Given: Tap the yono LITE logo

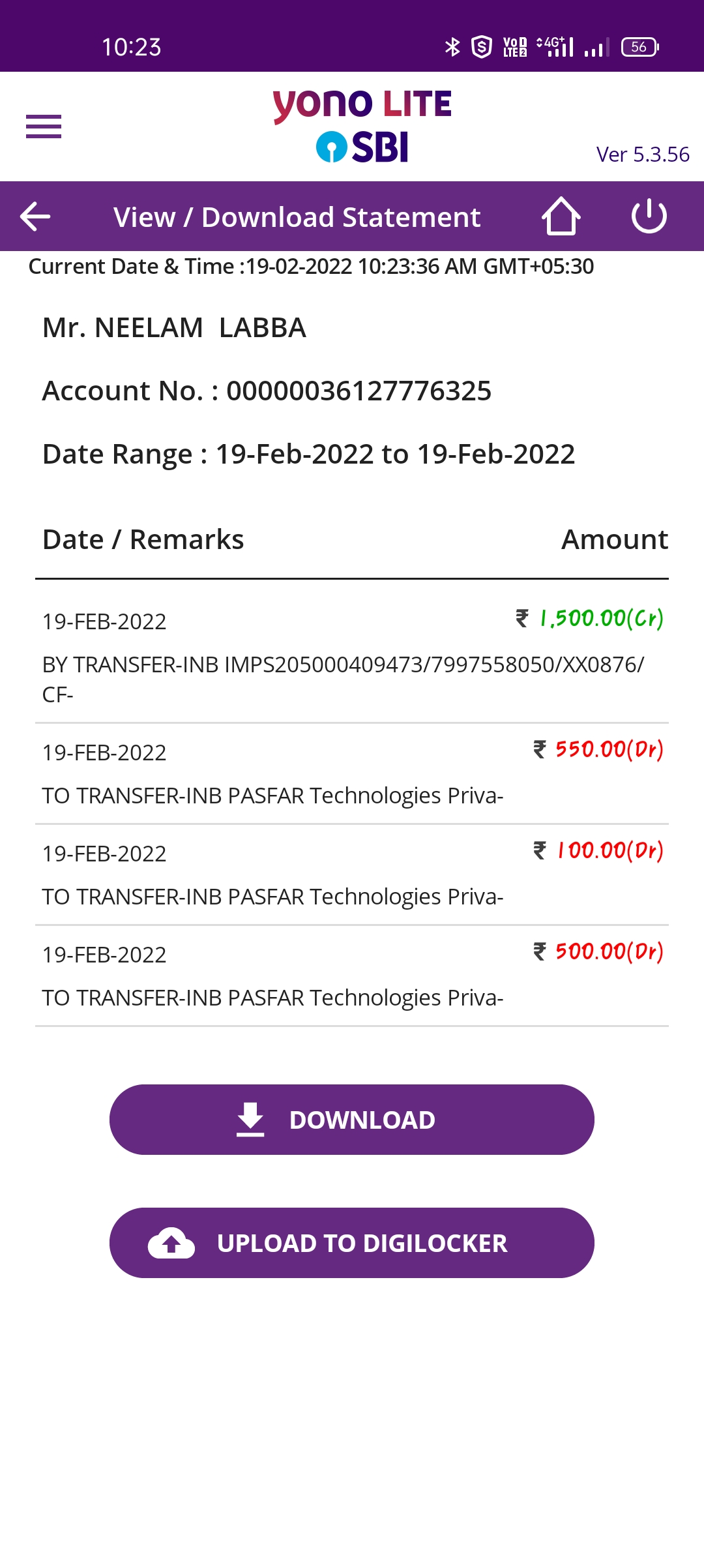Looking at the screenshot, I should (x=362, y=104).
